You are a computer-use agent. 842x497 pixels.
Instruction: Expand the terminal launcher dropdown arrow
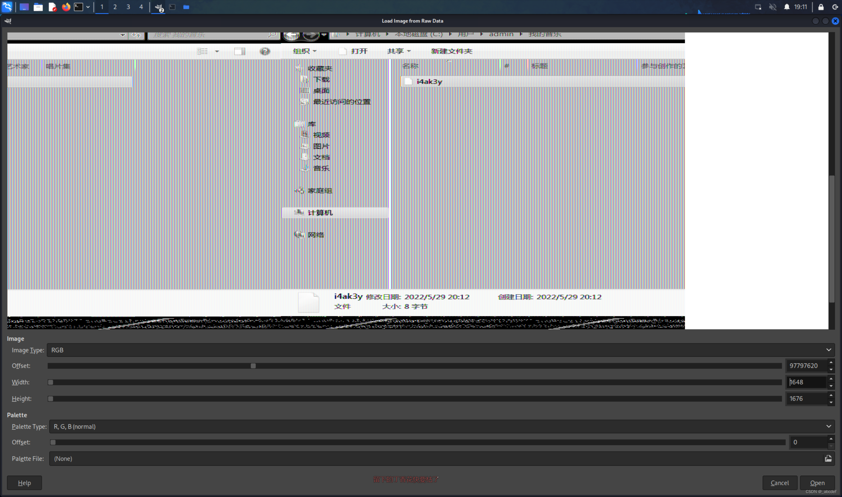(x=88, y=7)
